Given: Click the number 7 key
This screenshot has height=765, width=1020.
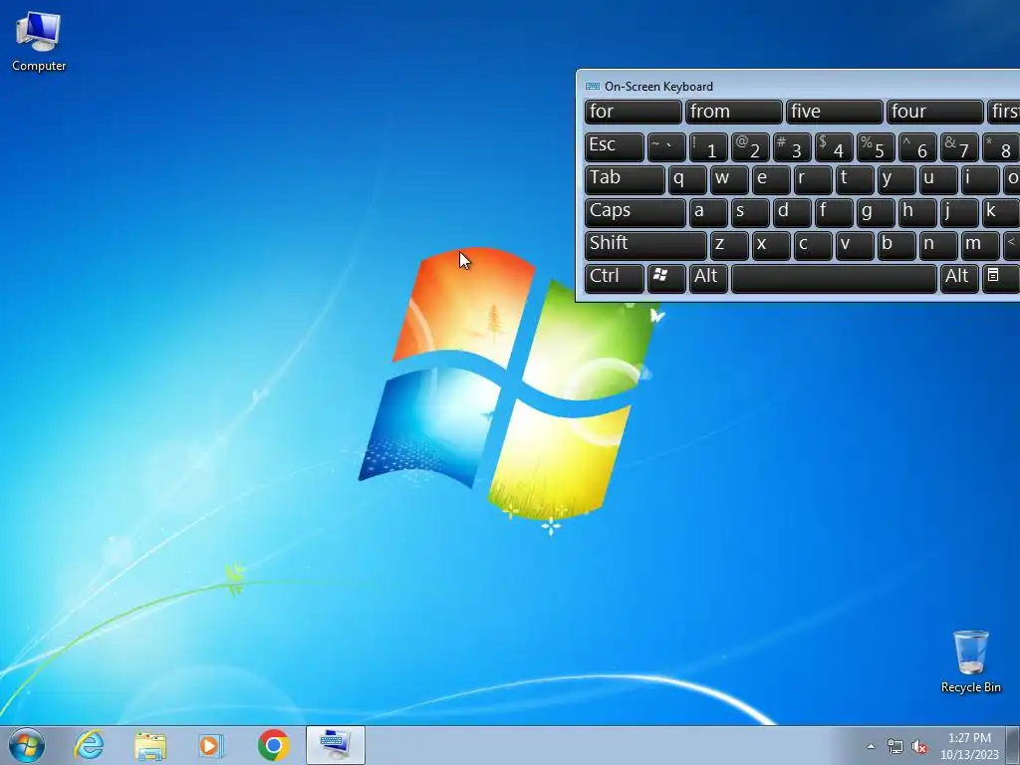Looking at the screenshot, I should [959, 147].
